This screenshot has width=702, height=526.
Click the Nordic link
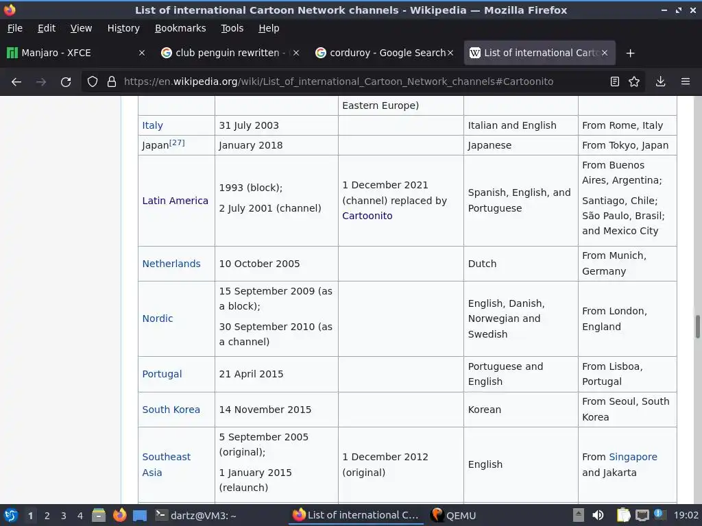[158, 318]
